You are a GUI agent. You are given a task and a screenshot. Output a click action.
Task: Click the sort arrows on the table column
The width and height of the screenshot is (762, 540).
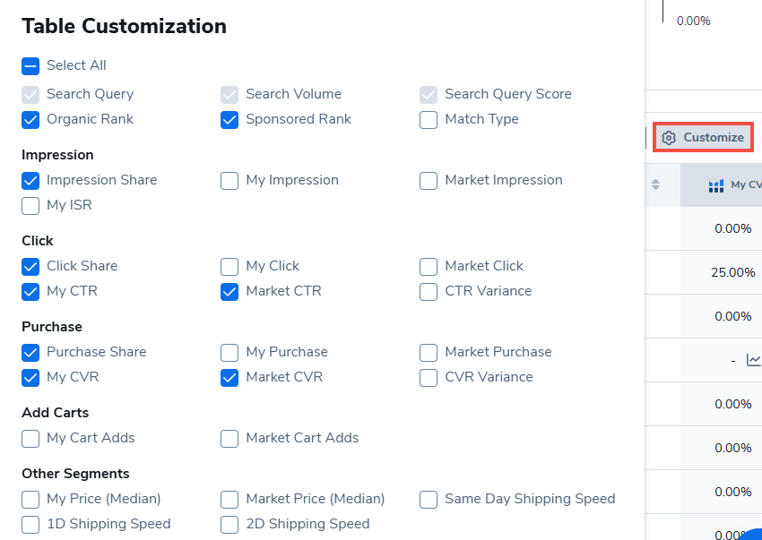pos(657,184)
